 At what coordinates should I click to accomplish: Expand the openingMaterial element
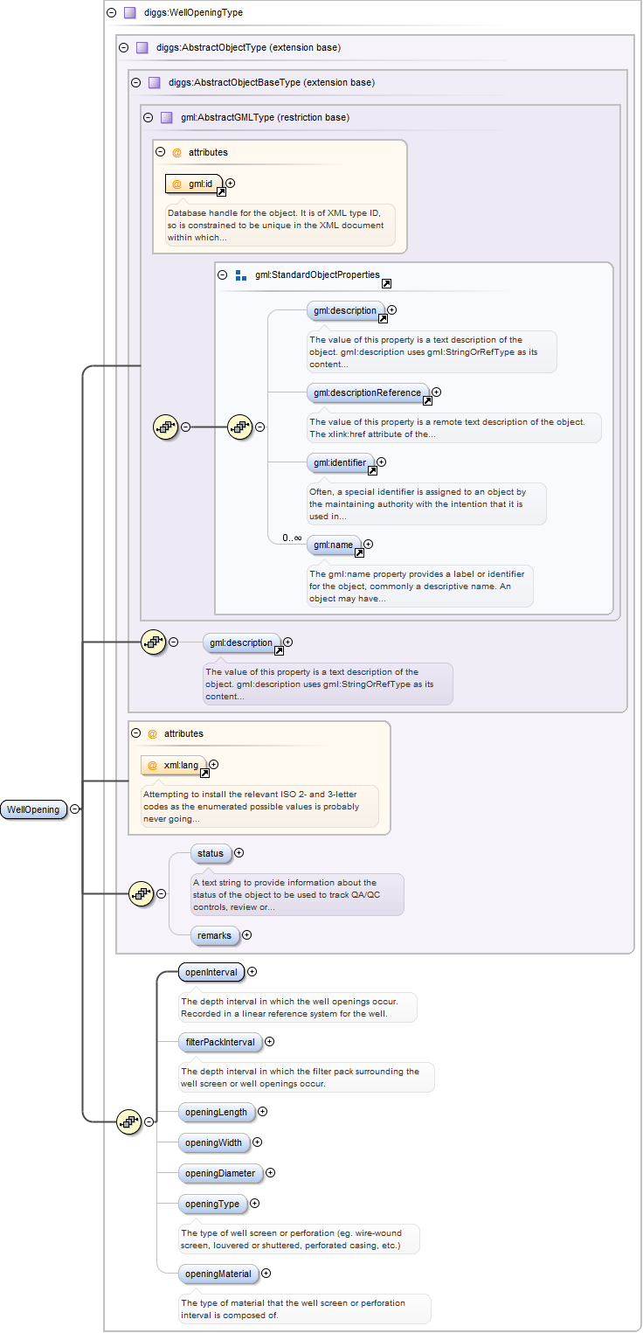click(266, 1274)
